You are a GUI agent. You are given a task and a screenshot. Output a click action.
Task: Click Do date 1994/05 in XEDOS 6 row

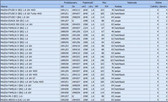[76, 100]
